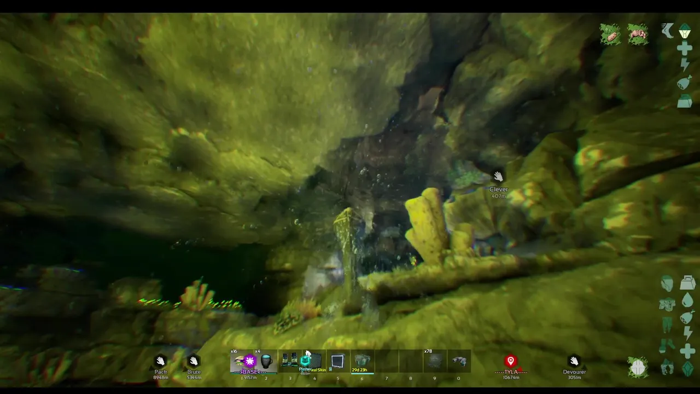Select hotbar slot 6 with 29d 23h timer
Screen dimensions: 700x394
[x=362, y=362]
